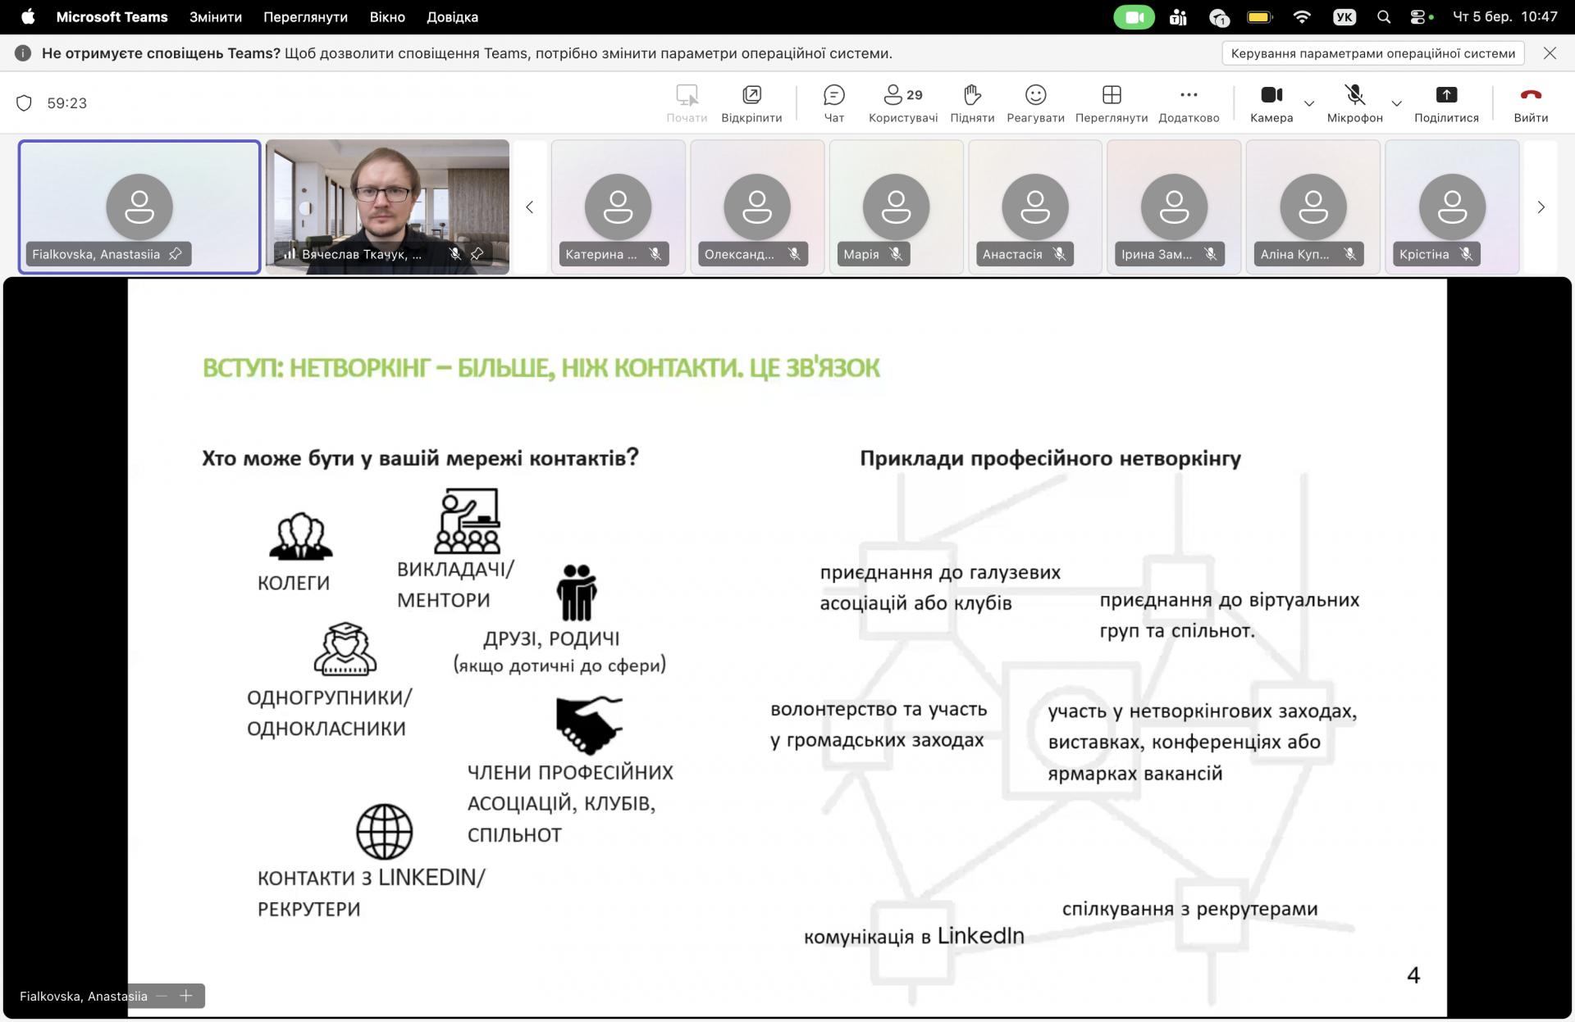Raise hand with Підняти icon
The width and height of the screenshot is (1575, 1022).
(x=972, y=102)
